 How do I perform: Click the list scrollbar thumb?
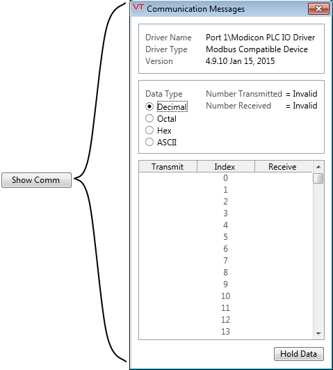pos(318,178)
